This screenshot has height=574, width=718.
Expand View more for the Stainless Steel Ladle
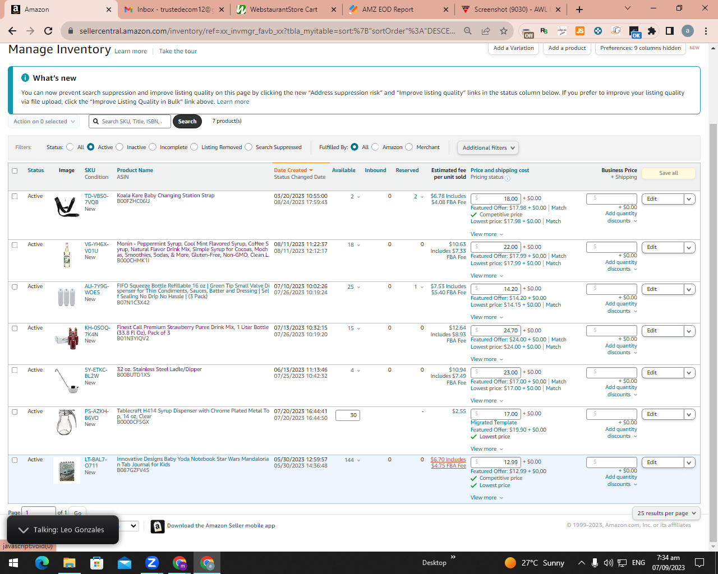tap(487, 401)
